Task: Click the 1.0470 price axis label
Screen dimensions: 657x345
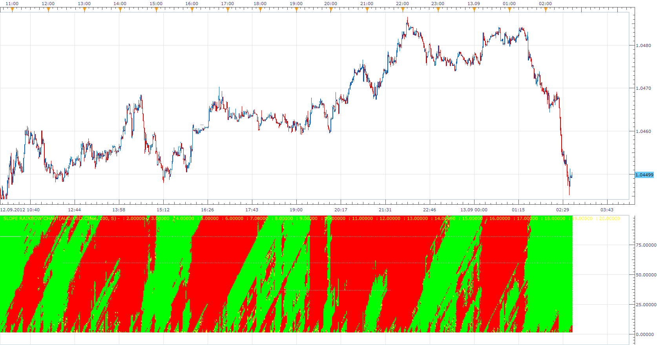Action: point(643,88)
